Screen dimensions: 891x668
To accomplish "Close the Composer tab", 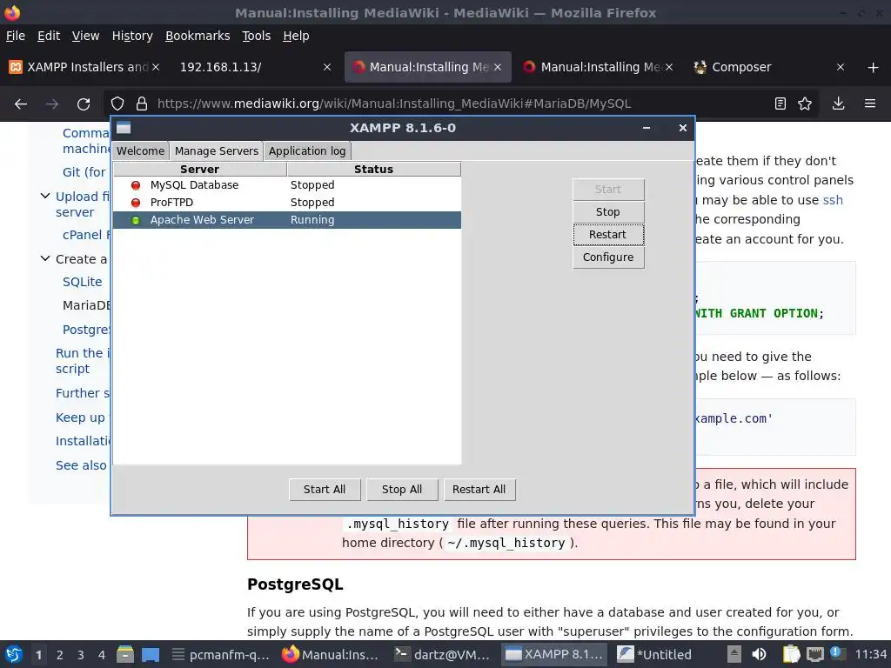I will pos(841,67).
